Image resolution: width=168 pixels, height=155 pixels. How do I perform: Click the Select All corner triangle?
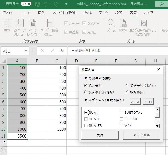4,61
